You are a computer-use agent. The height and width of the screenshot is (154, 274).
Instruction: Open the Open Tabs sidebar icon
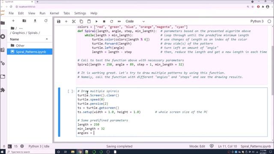(3, 77)
